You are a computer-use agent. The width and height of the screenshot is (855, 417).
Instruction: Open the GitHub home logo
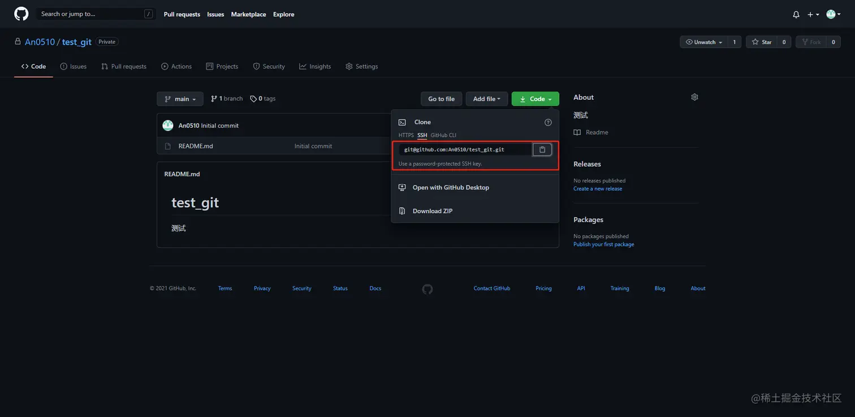[x=21, y=14]
